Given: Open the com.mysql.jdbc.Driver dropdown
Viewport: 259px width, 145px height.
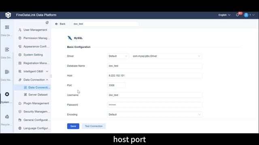Looking at the screenshot, I should tap(166, 56).
